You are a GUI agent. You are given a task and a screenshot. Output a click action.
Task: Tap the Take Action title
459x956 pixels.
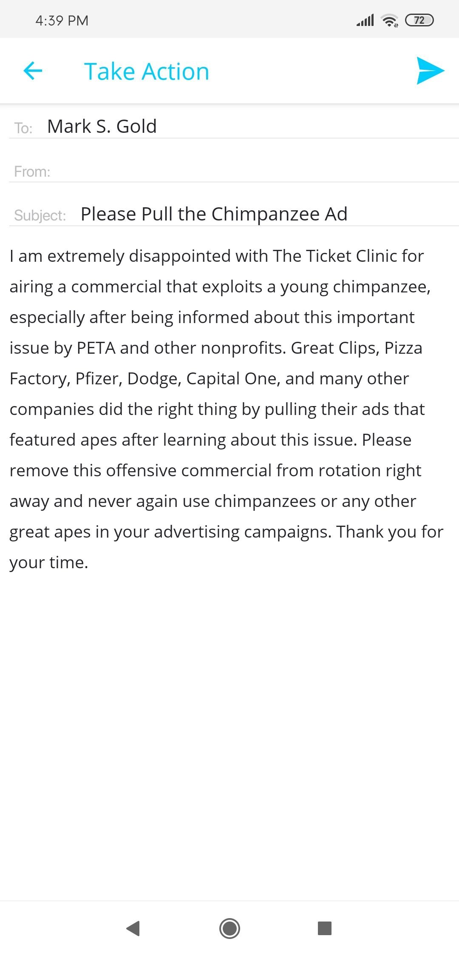pos(147,71)
